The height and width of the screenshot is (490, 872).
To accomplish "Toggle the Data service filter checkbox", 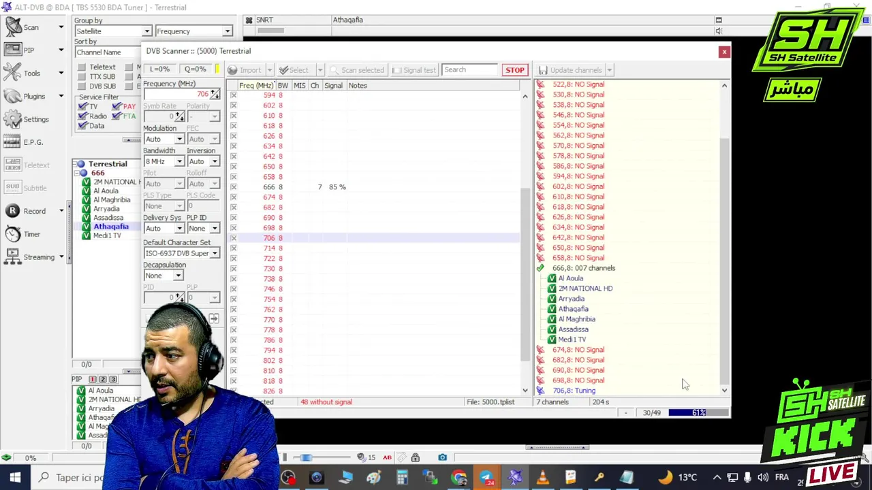I will (83, 126).
